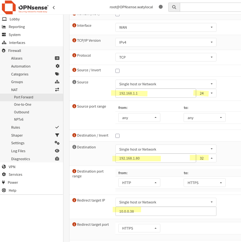This screenshot has width=241, height=242.
Task: Click the Automation gear icon
Action: [57, 66]
